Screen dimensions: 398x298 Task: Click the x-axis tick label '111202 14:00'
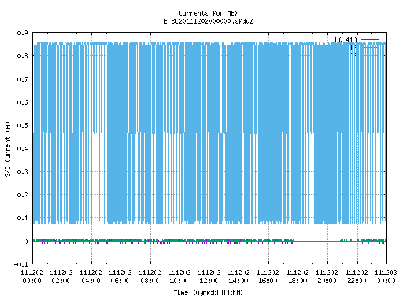click(238, 277)
